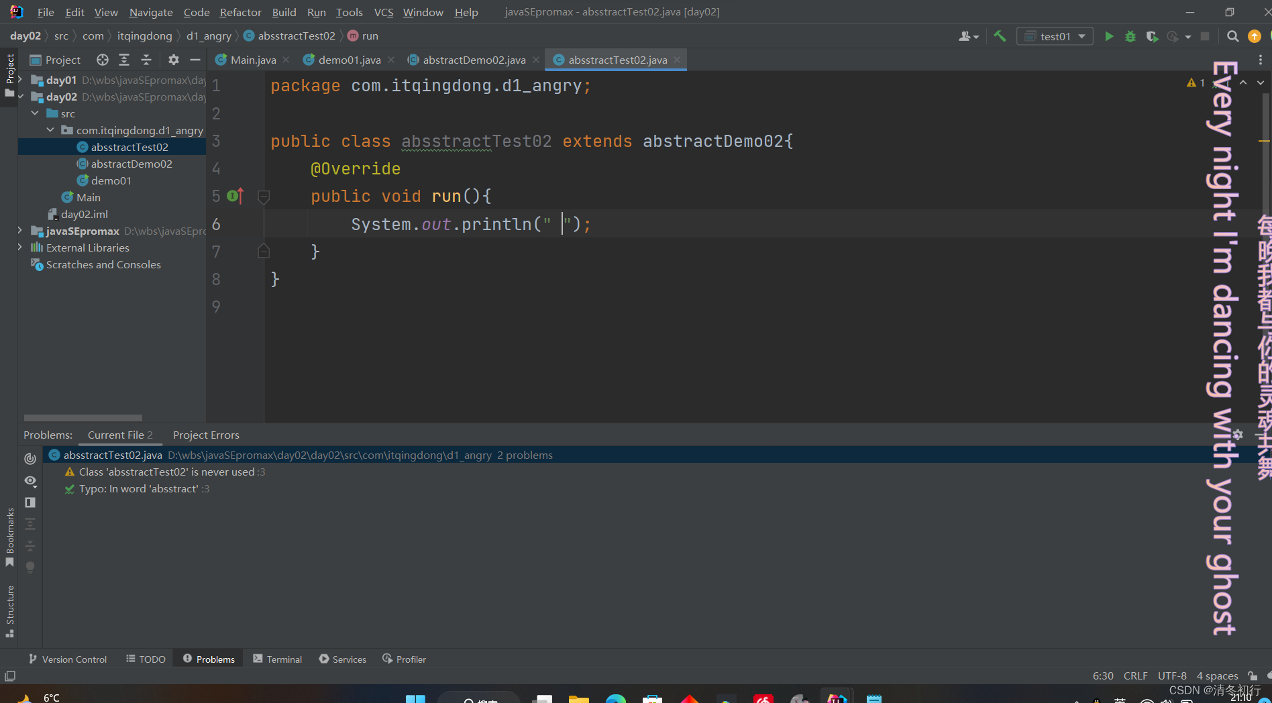Start debugging with the bug icon
Viewport: 1272px width, 703px height.
1130,36
